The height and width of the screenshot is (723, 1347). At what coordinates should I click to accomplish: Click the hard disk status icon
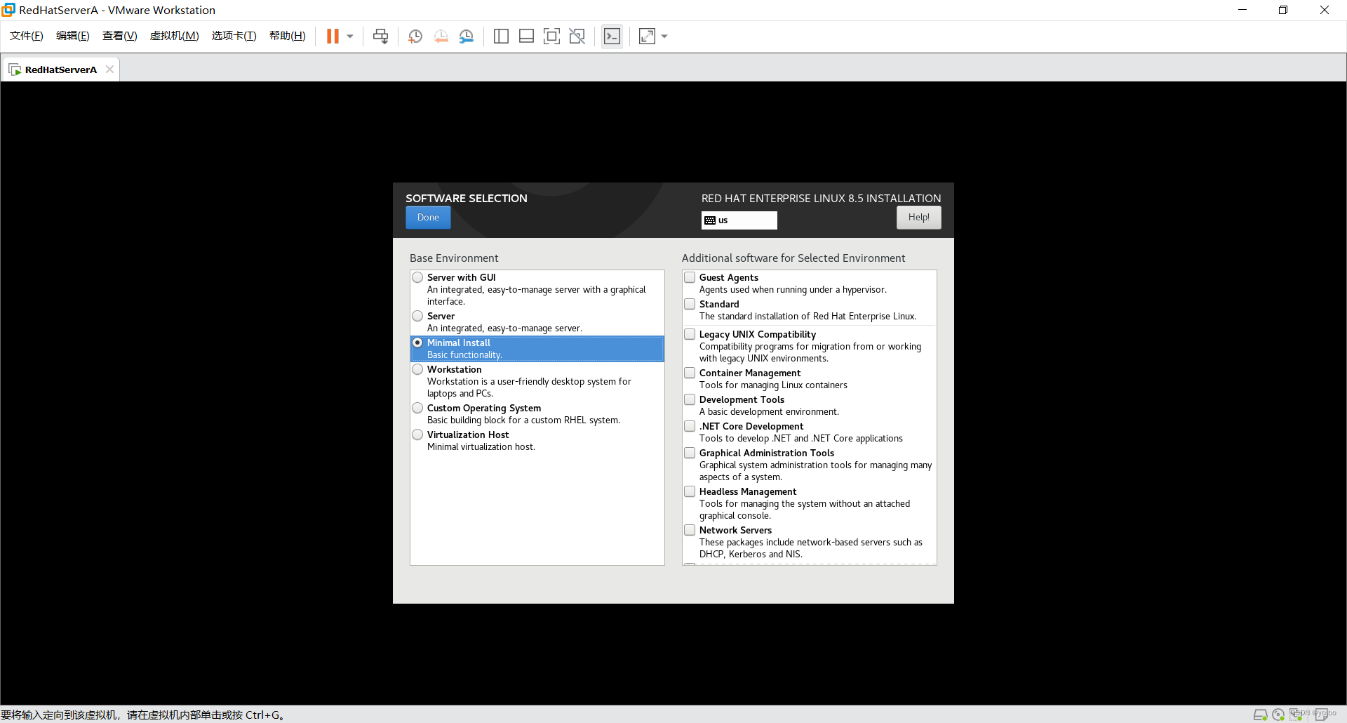1260,715
